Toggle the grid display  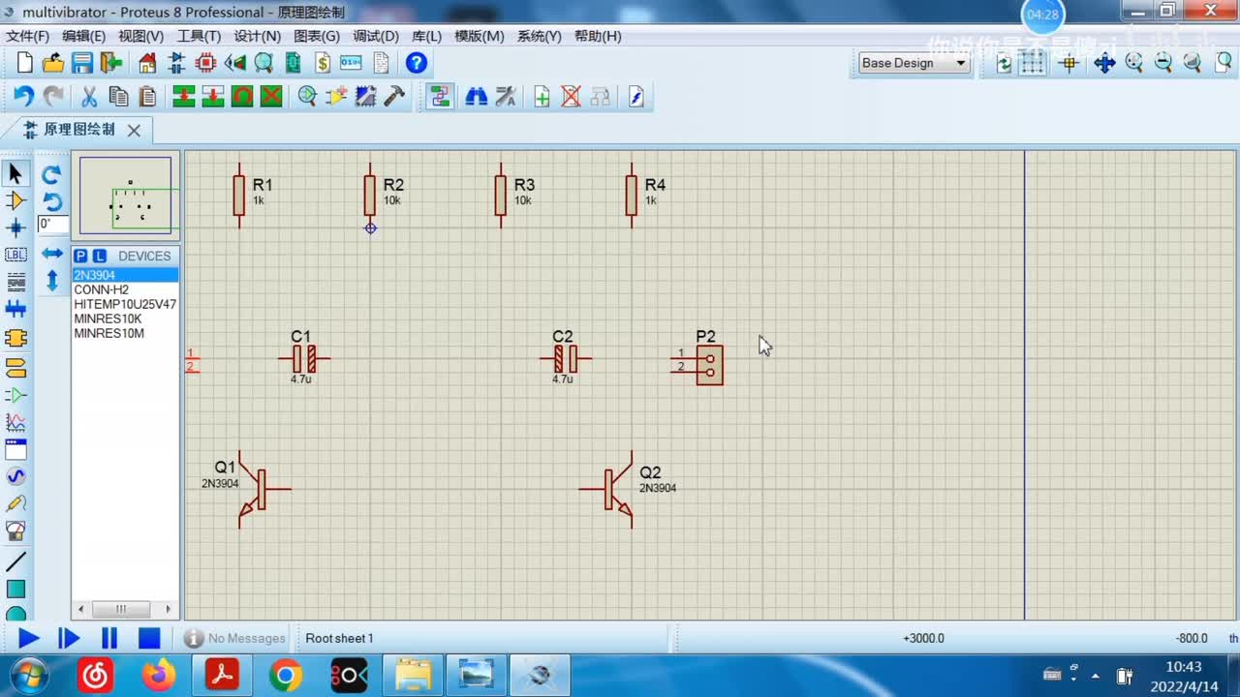click(x=1033, y=63)
